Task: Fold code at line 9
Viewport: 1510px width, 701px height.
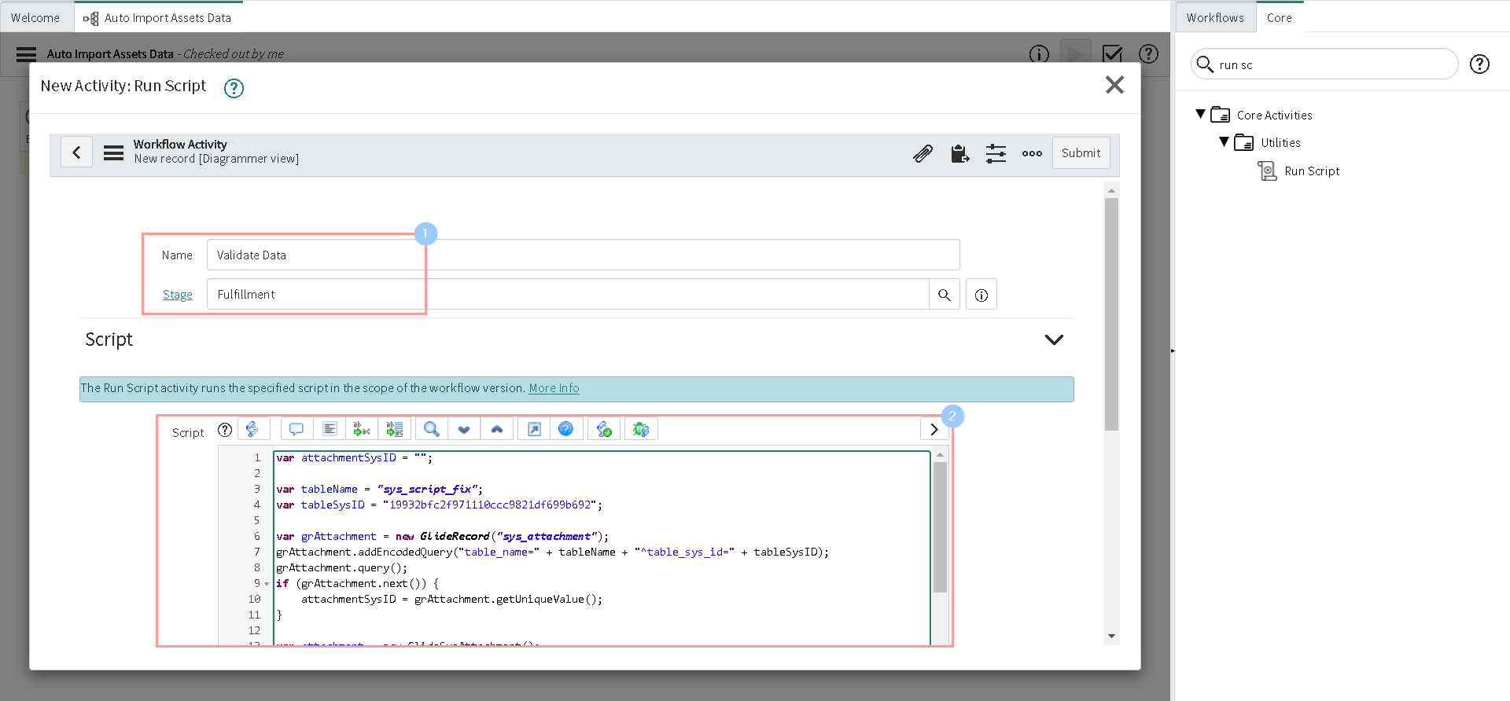Action: tap(267, 584)
